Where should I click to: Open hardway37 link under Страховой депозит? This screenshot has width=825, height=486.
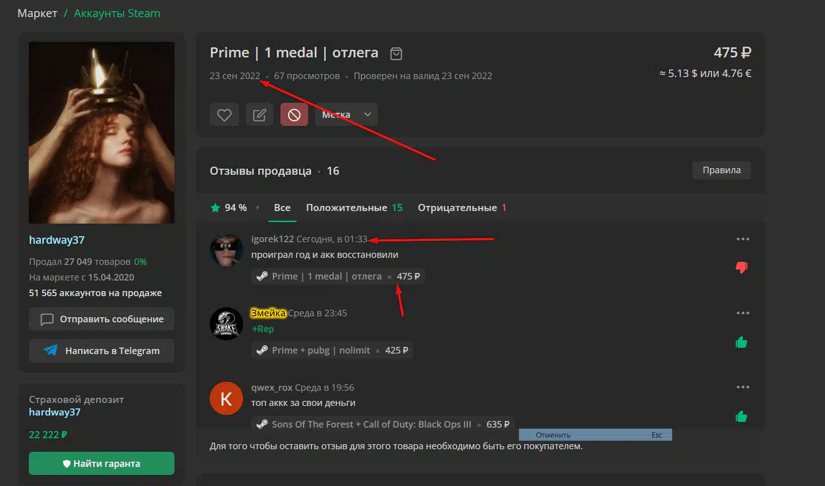click(54, 412)
